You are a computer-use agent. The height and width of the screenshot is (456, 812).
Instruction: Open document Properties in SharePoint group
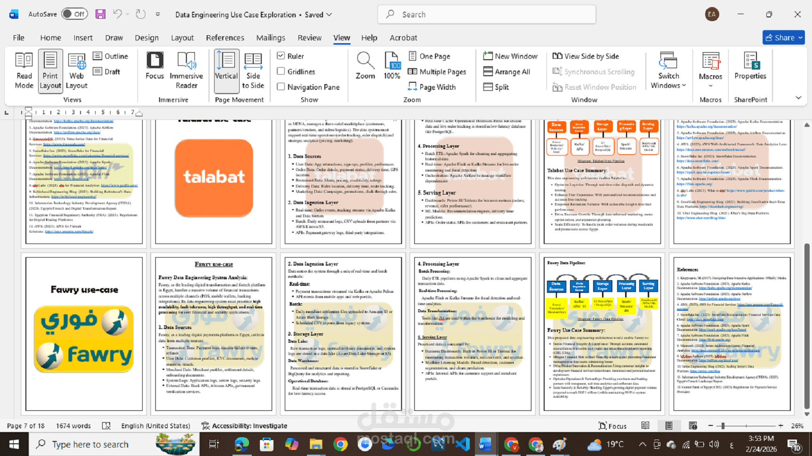click(750, 66)
